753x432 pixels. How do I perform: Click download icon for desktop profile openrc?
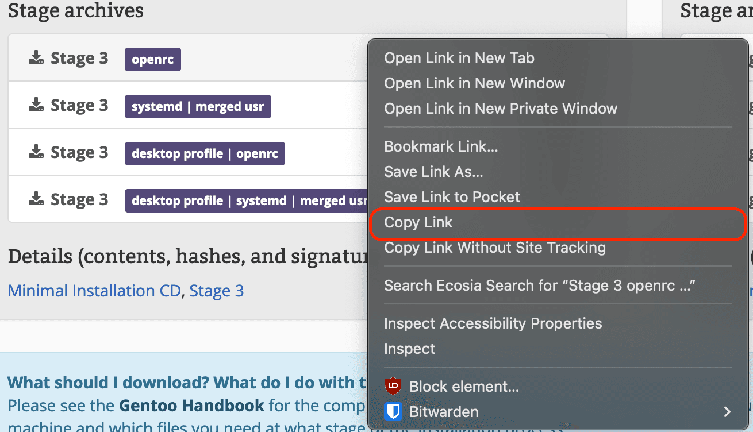coord(36,152)
